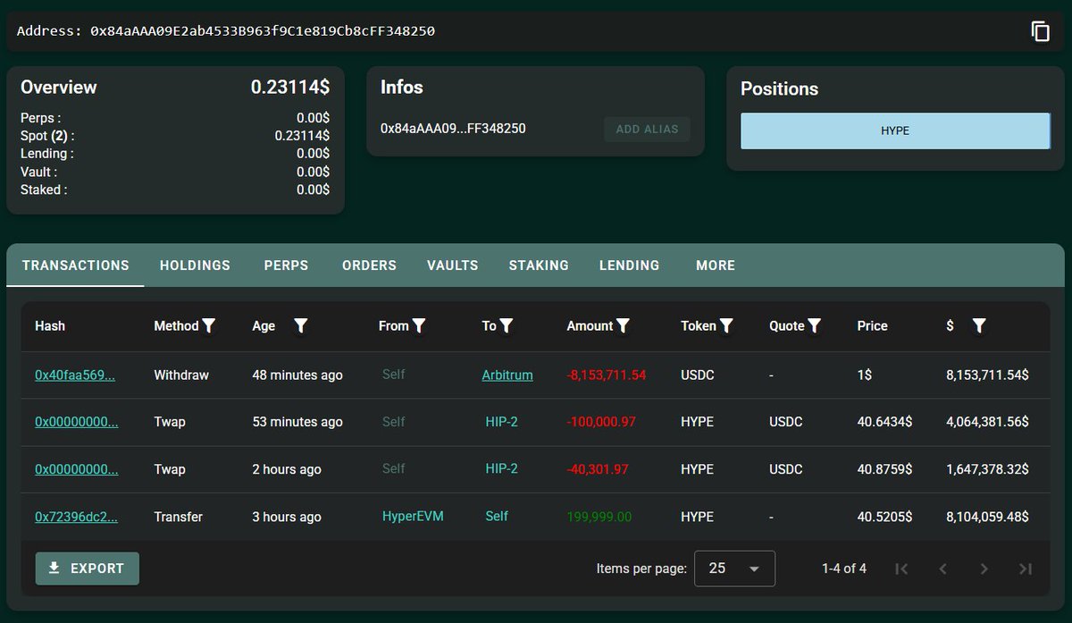Open the STAKING tab
Image resolution: width=1072 pixels, height=623 pixels.
tap(539, 265)
